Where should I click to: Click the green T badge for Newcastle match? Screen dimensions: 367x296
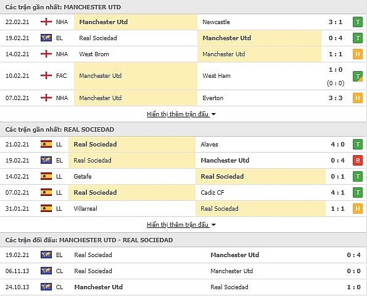tap(358, 22)
